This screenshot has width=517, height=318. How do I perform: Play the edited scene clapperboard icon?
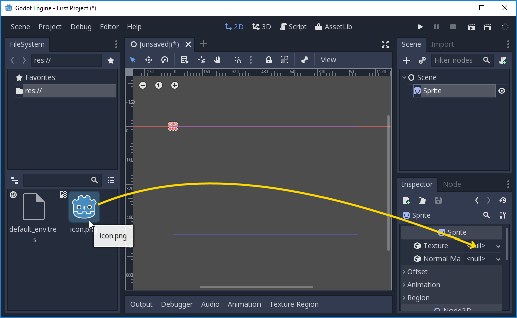(471, 27)
